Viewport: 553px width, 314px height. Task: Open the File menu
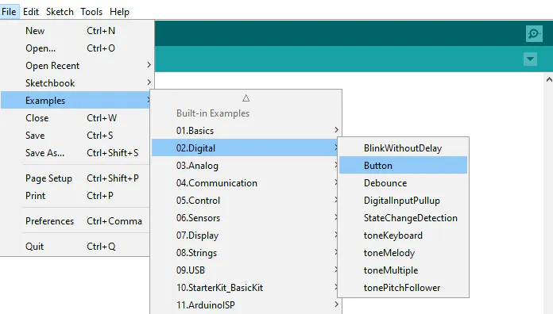[x=9, y=12]
